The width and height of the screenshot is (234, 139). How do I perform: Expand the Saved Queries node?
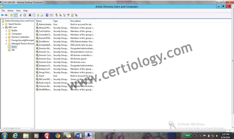click(x=3, y=24)
